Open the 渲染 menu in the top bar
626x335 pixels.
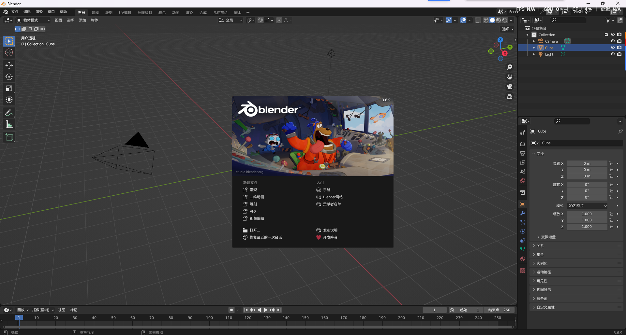click(39, 11)
